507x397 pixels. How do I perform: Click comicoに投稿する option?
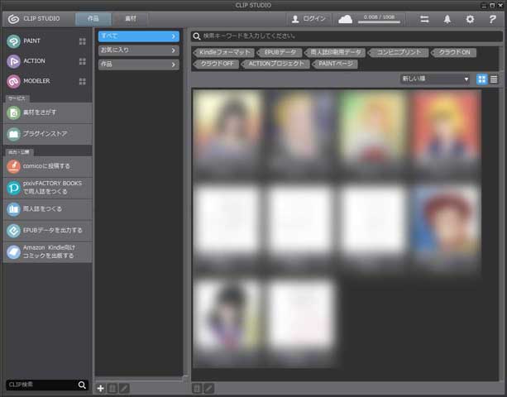47,166
